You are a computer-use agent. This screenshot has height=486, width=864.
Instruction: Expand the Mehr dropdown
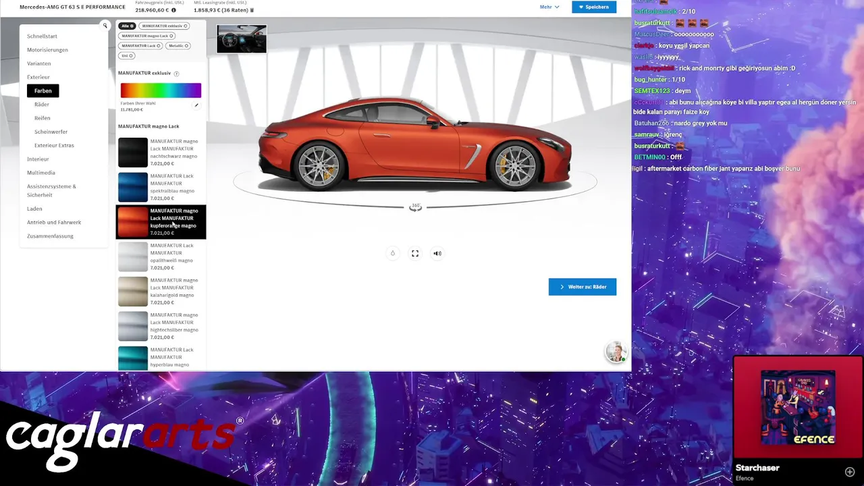coord(549,7)
